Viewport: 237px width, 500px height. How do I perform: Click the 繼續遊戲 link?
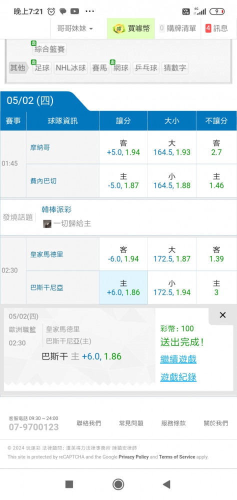click(178, 359)
